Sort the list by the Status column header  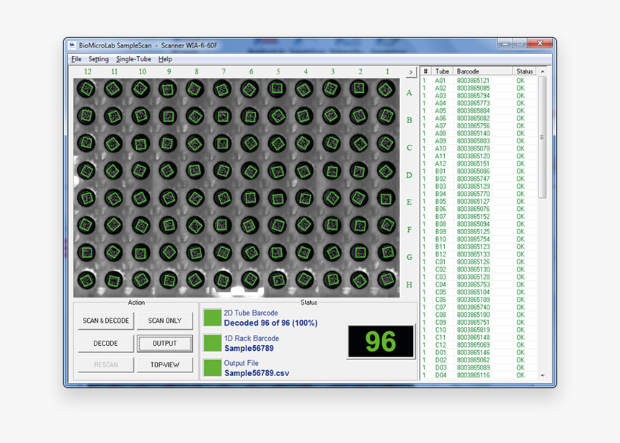[x=524, y=71]
